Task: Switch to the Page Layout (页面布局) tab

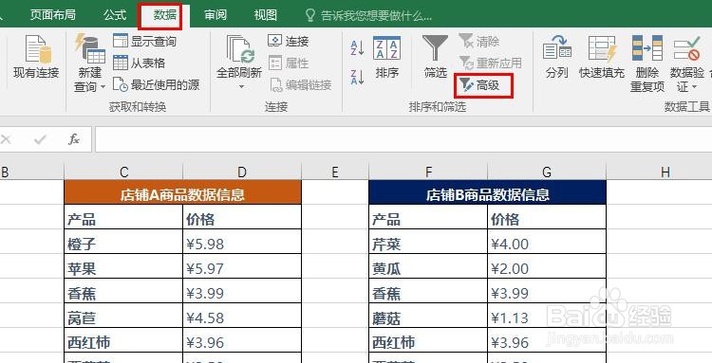Action: point(52,15)
